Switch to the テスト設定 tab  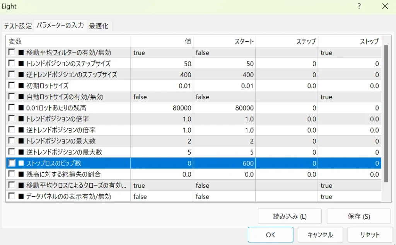(x=18, y=26)
